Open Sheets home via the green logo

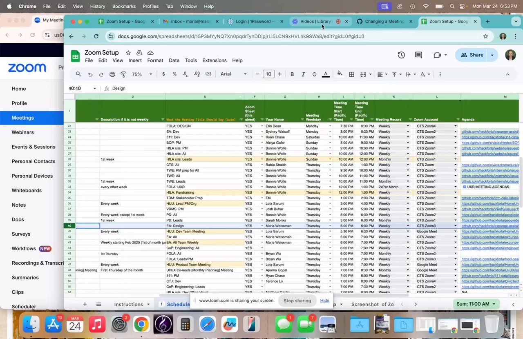coord(76,56)
